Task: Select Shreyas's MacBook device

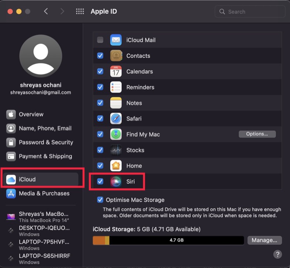Action: [x=41, y=217]
